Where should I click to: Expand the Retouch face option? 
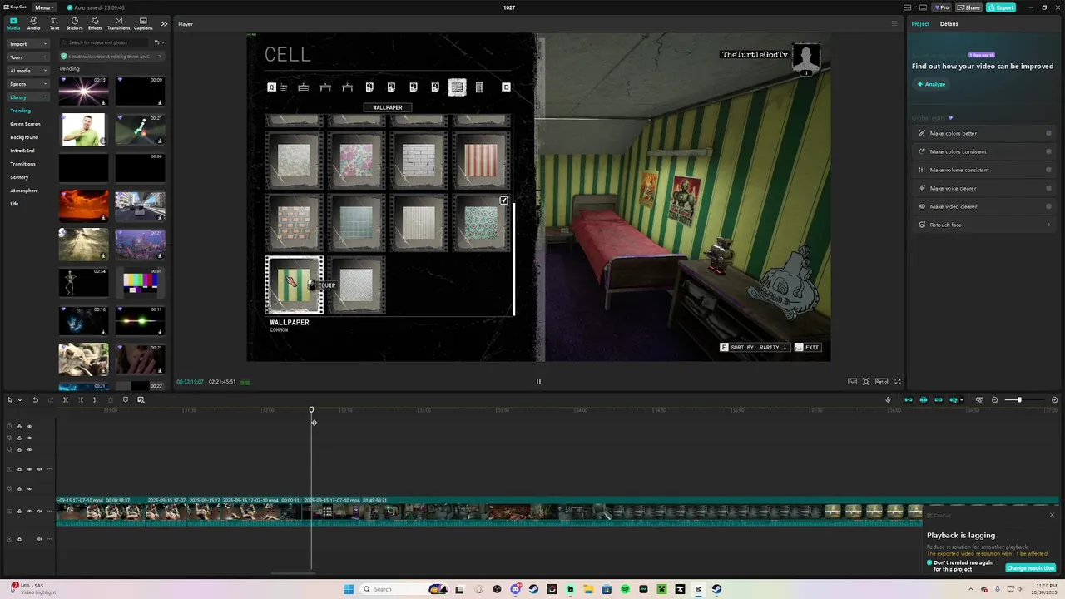pyautogui.click(x=1048, y=225)
